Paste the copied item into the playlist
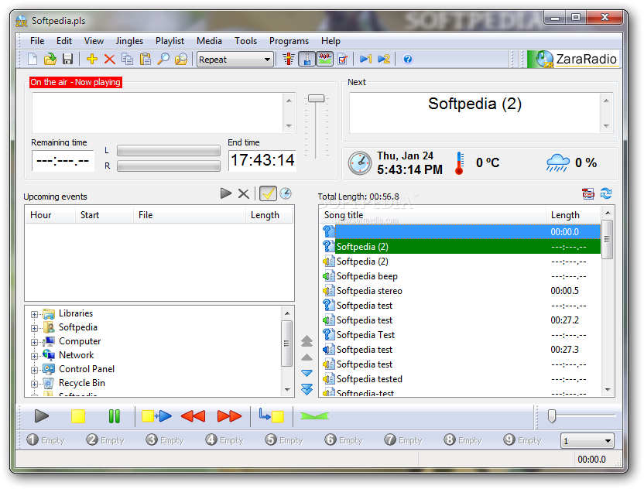The width and height of the screenshot is (644, 489). tap(145, 59)
